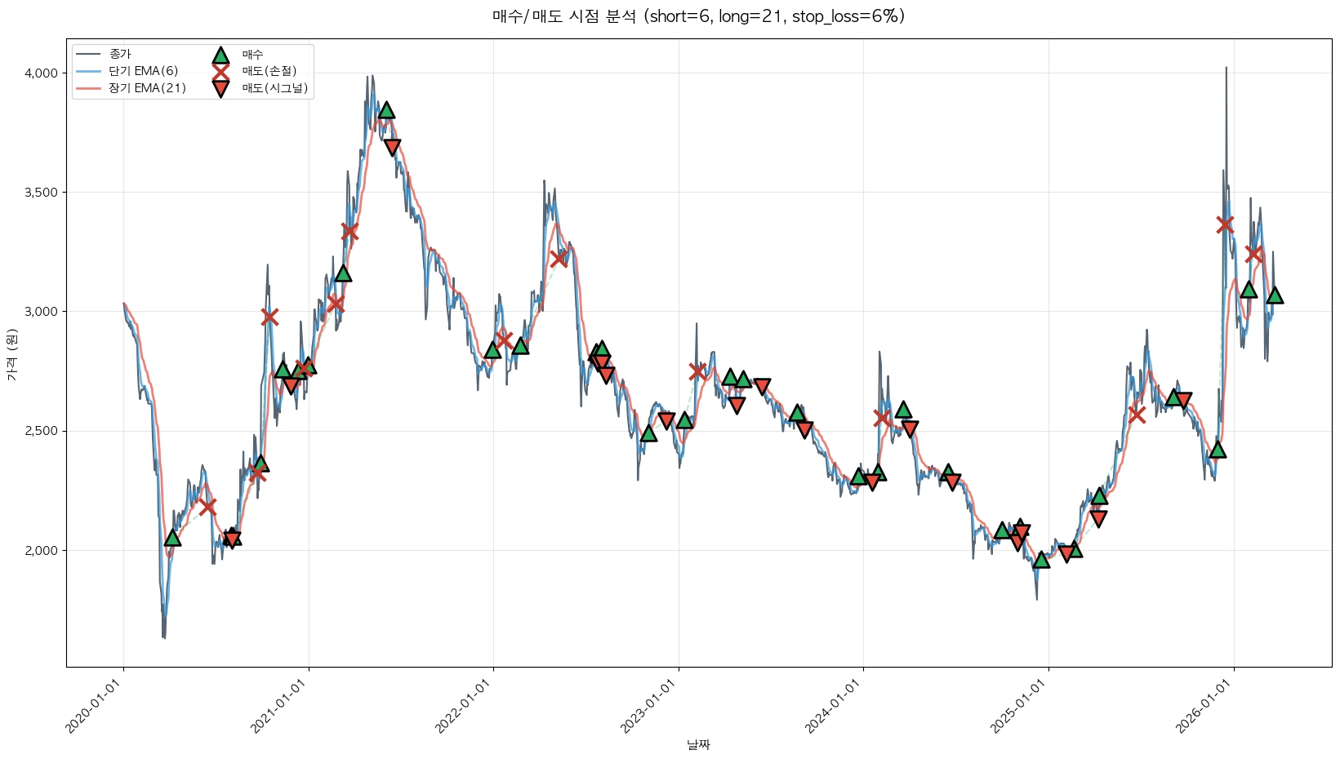Click the red 장기 EMA(21) legend line
The width and height of the screenshot is (1340, 759).
point(88,89)
